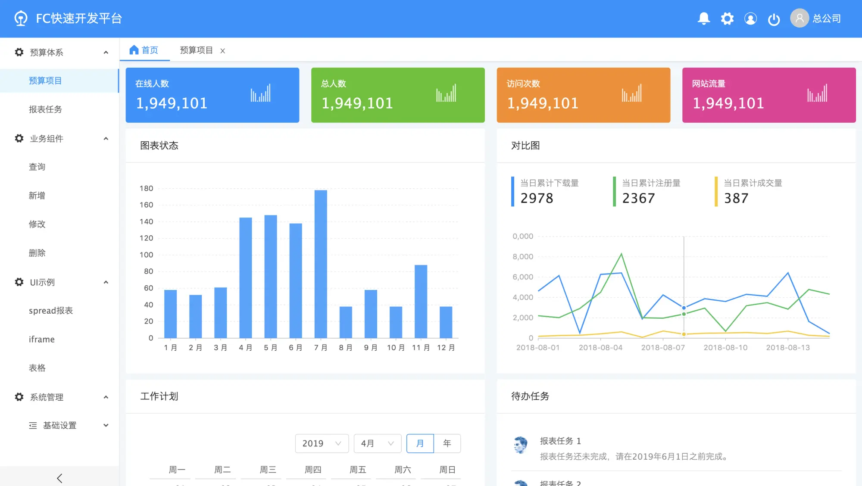862x486 pixels.
Task: Open spread报表 sidebar link
Action: click(51, 311)
